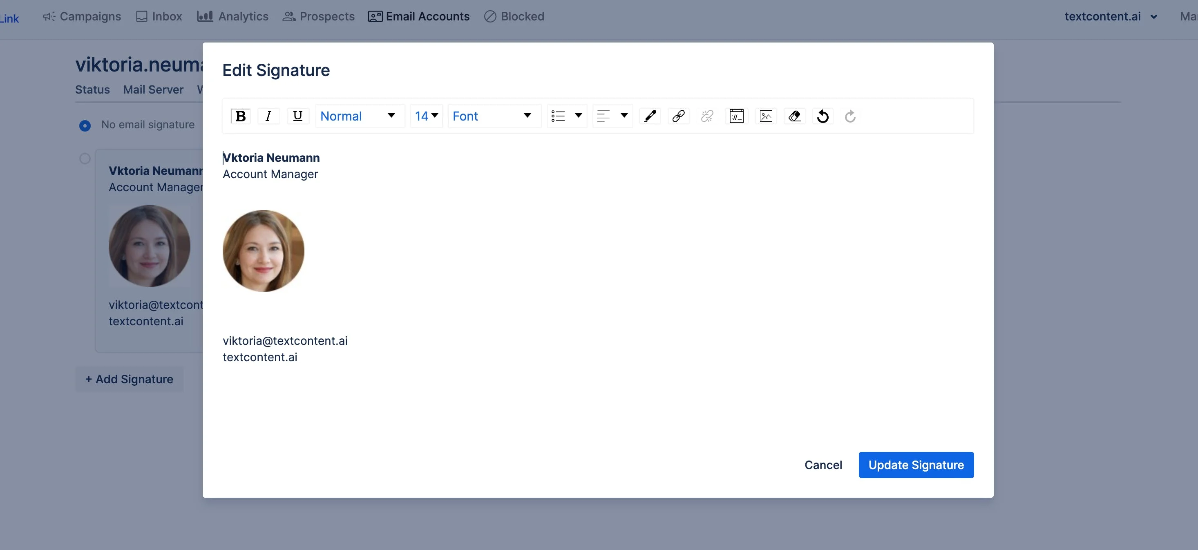The height and width of the screenshot is (550, 1198).
Task: Open the Email Accounts menu item
Action: 418,16
